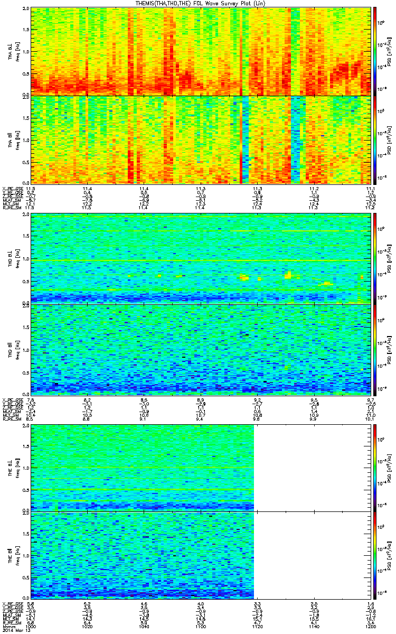Click the '1140' time tick label
Screen dimensions: 396x634
314,626
